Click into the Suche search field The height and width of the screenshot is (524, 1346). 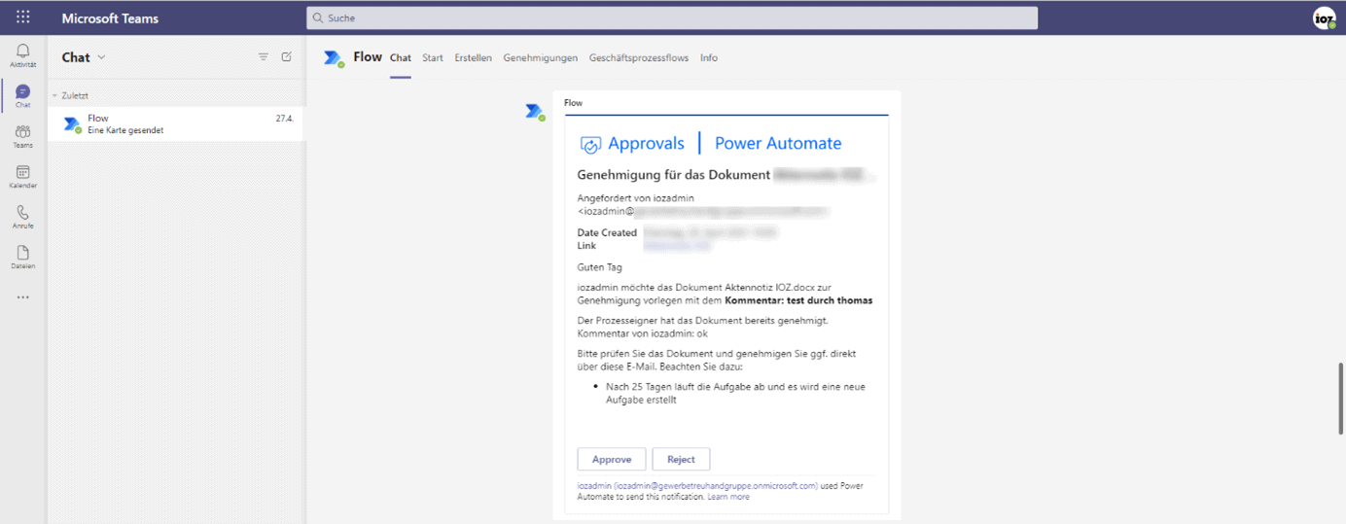tap(672, 17)
